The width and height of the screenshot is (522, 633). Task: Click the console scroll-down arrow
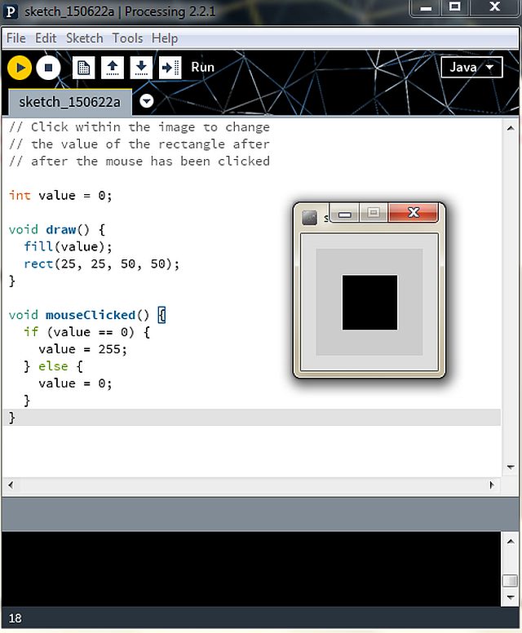(x=511, y=597)
